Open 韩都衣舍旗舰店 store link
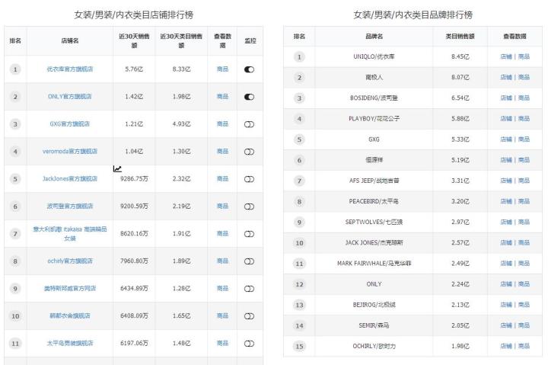Screen dimensions: 548x365 (x=70, y=315)
